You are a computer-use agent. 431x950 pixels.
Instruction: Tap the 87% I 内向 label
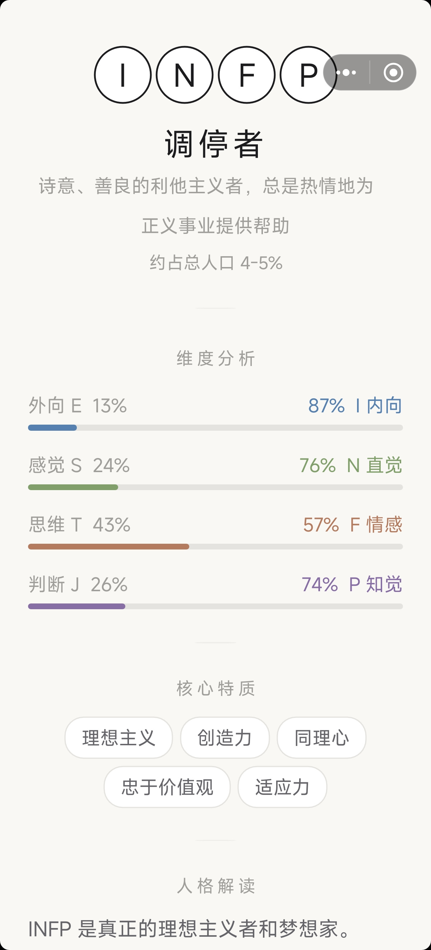[x=355, y=406]
